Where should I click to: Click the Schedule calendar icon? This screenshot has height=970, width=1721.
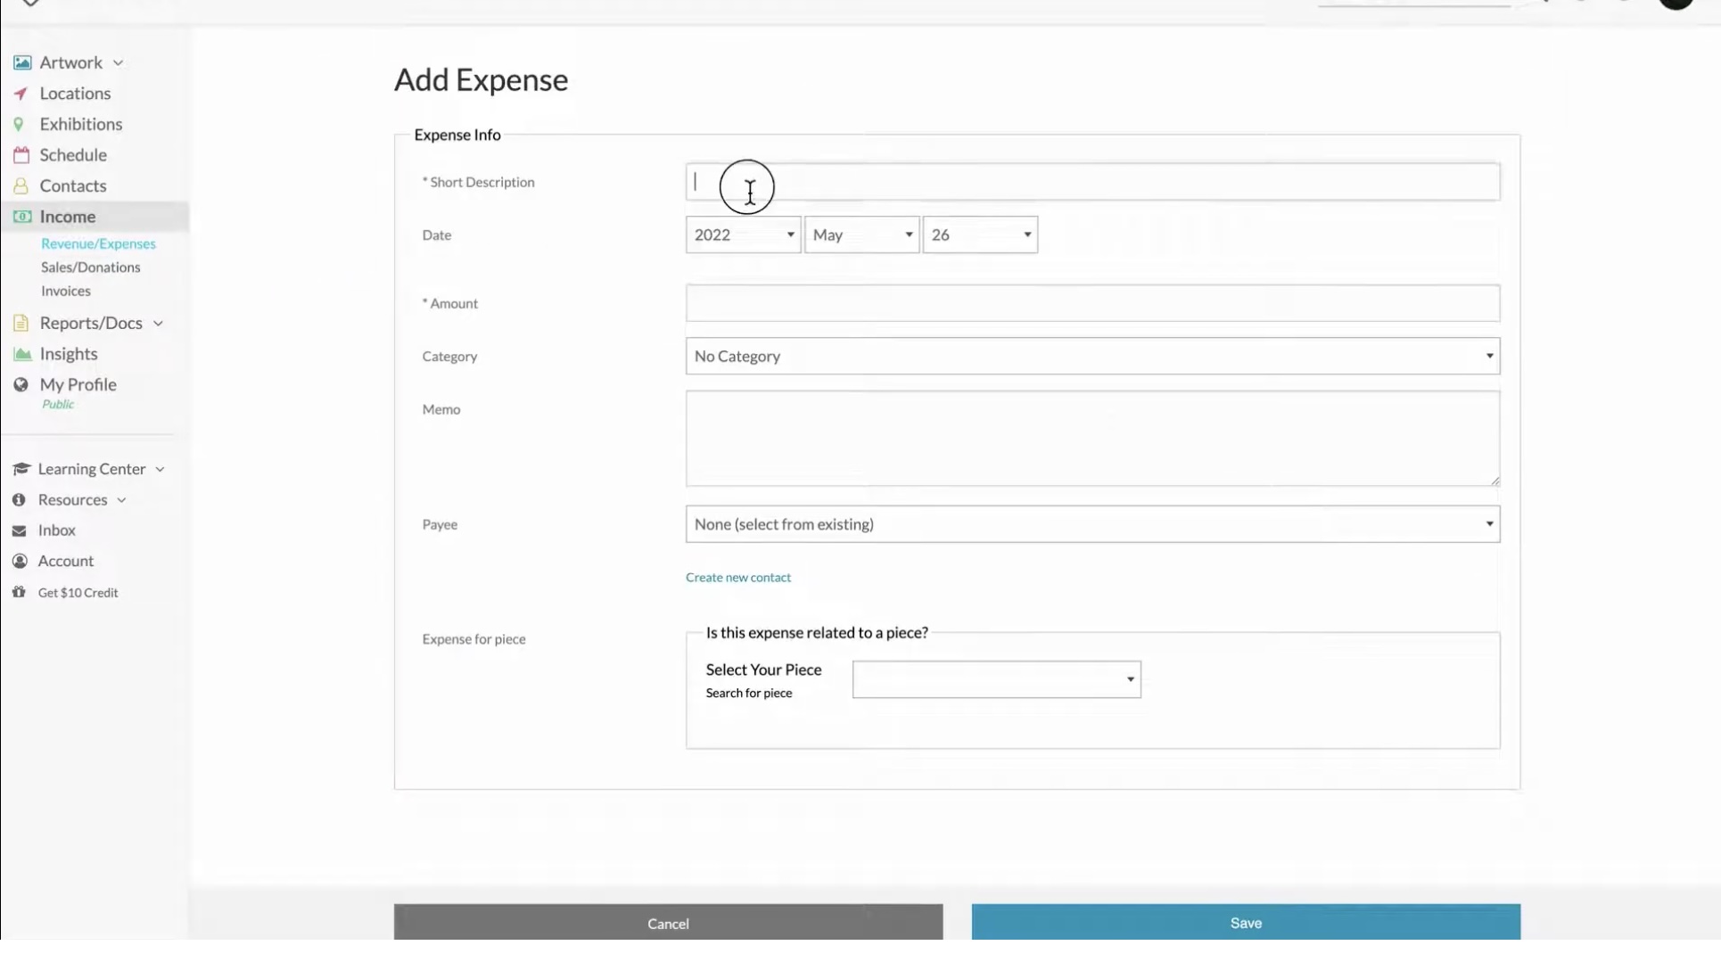(21, 155)
